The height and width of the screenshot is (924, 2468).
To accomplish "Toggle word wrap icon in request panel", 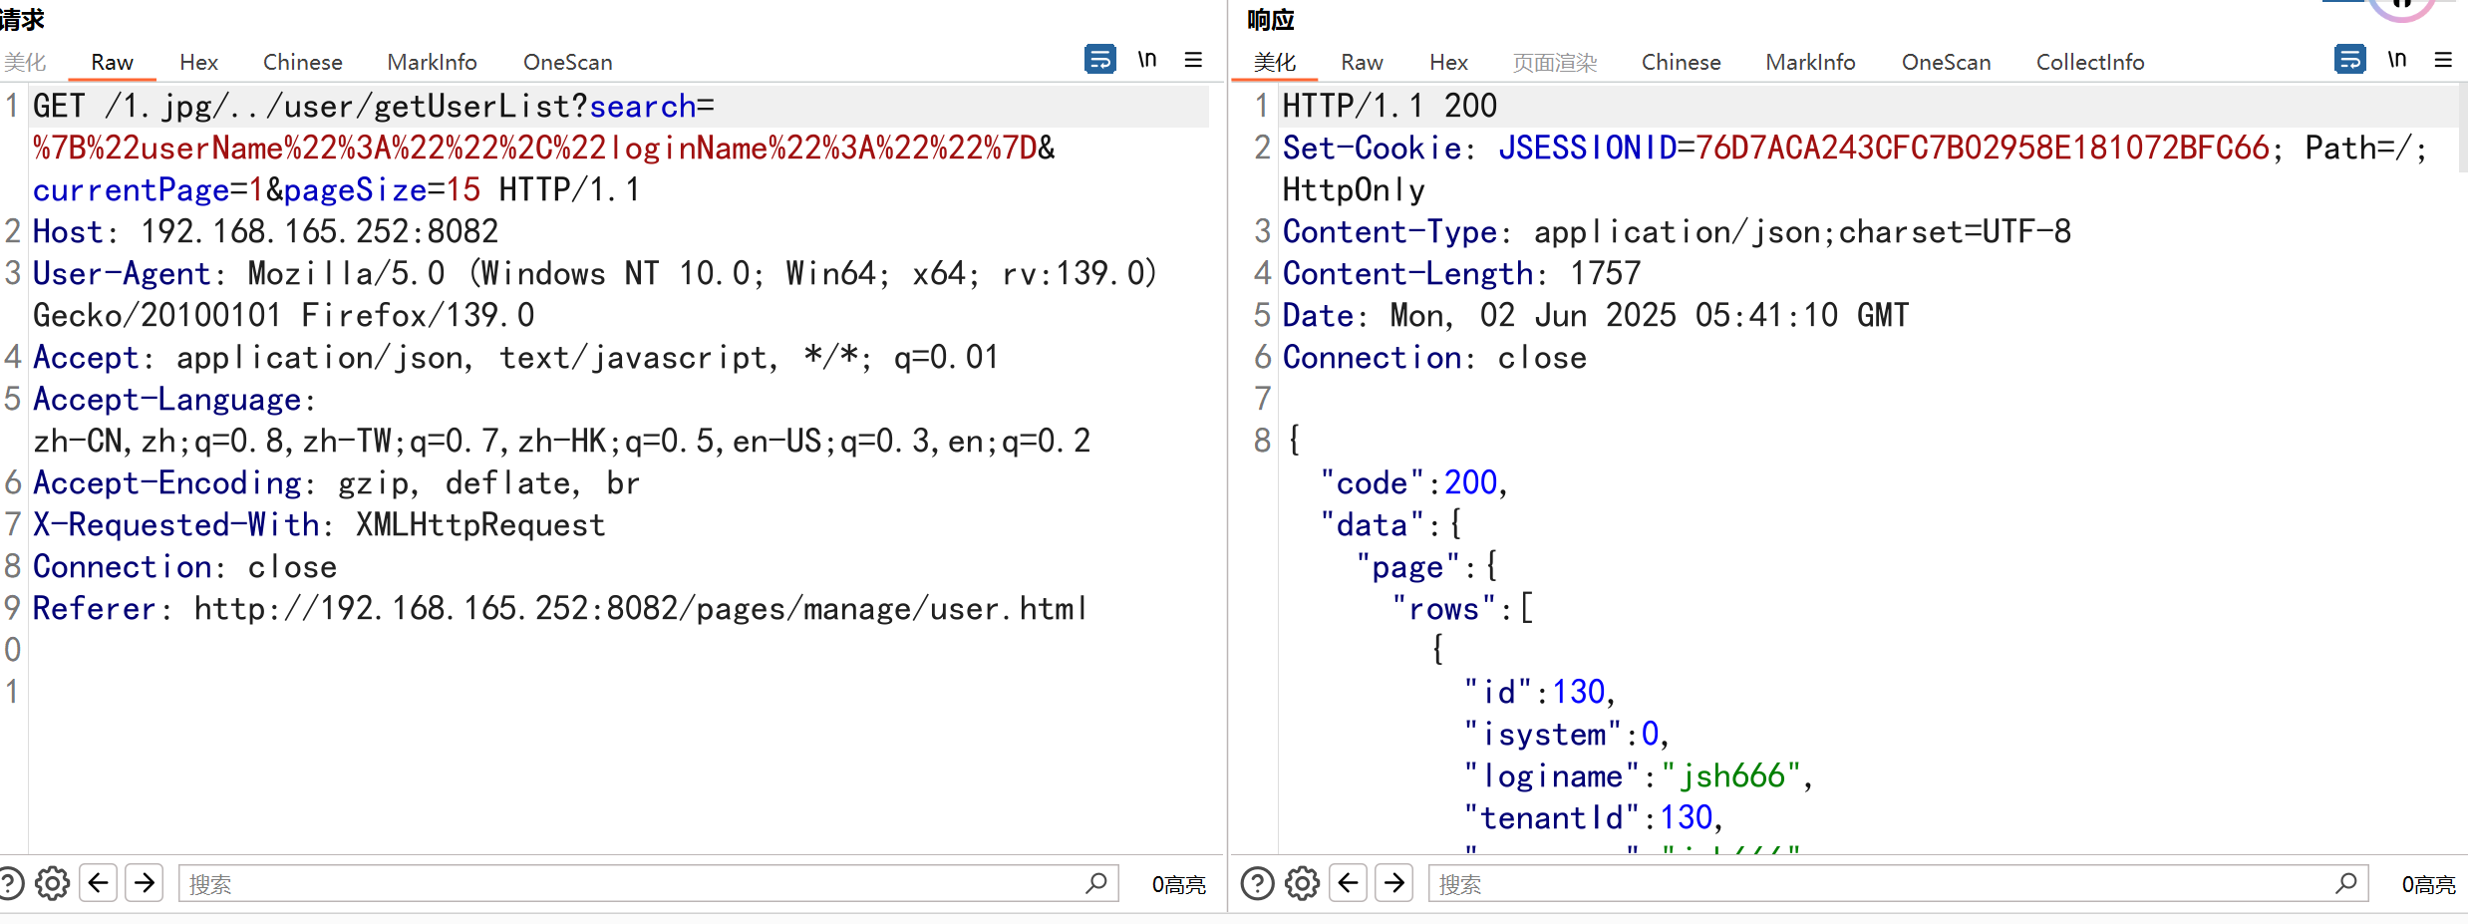I will [1099, 60].
